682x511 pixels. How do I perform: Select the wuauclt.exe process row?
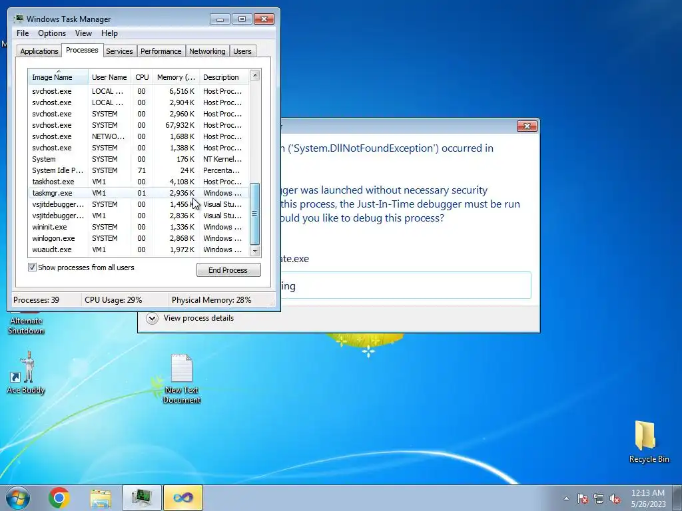pyautogui.click(x=139, y=250)
